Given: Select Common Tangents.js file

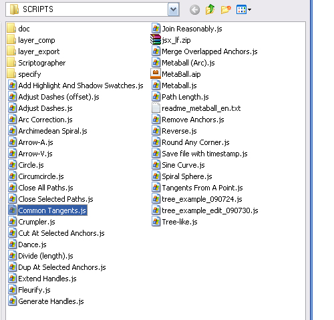Looking at the screenshot, I should pos(47,210).
